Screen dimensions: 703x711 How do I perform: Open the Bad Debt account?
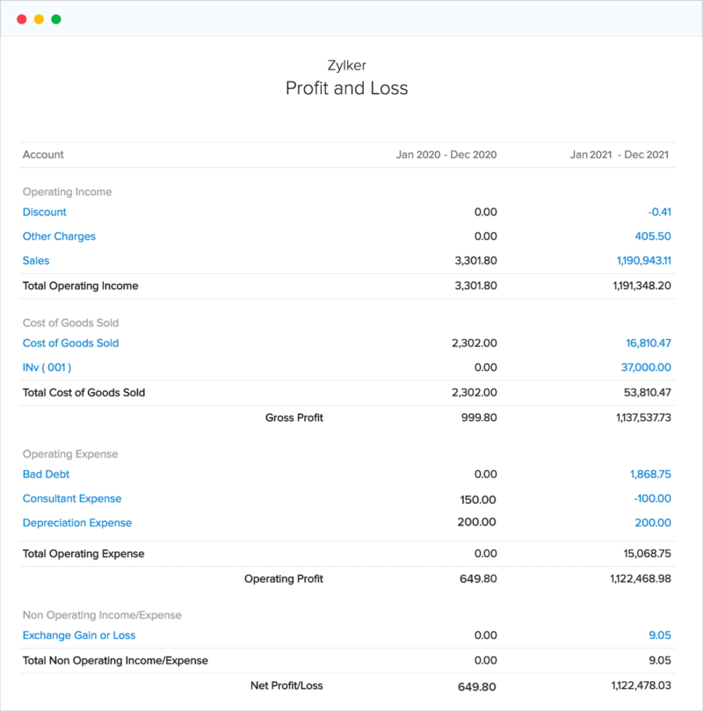click(x=47, y=474)
